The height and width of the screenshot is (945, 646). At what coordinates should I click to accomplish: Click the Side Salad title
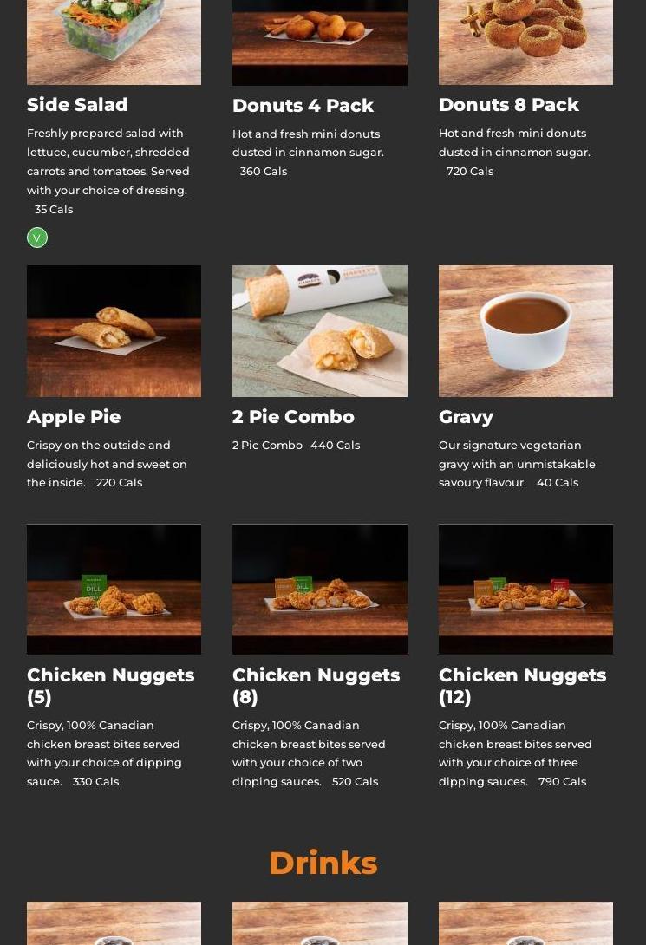point(77,104)
